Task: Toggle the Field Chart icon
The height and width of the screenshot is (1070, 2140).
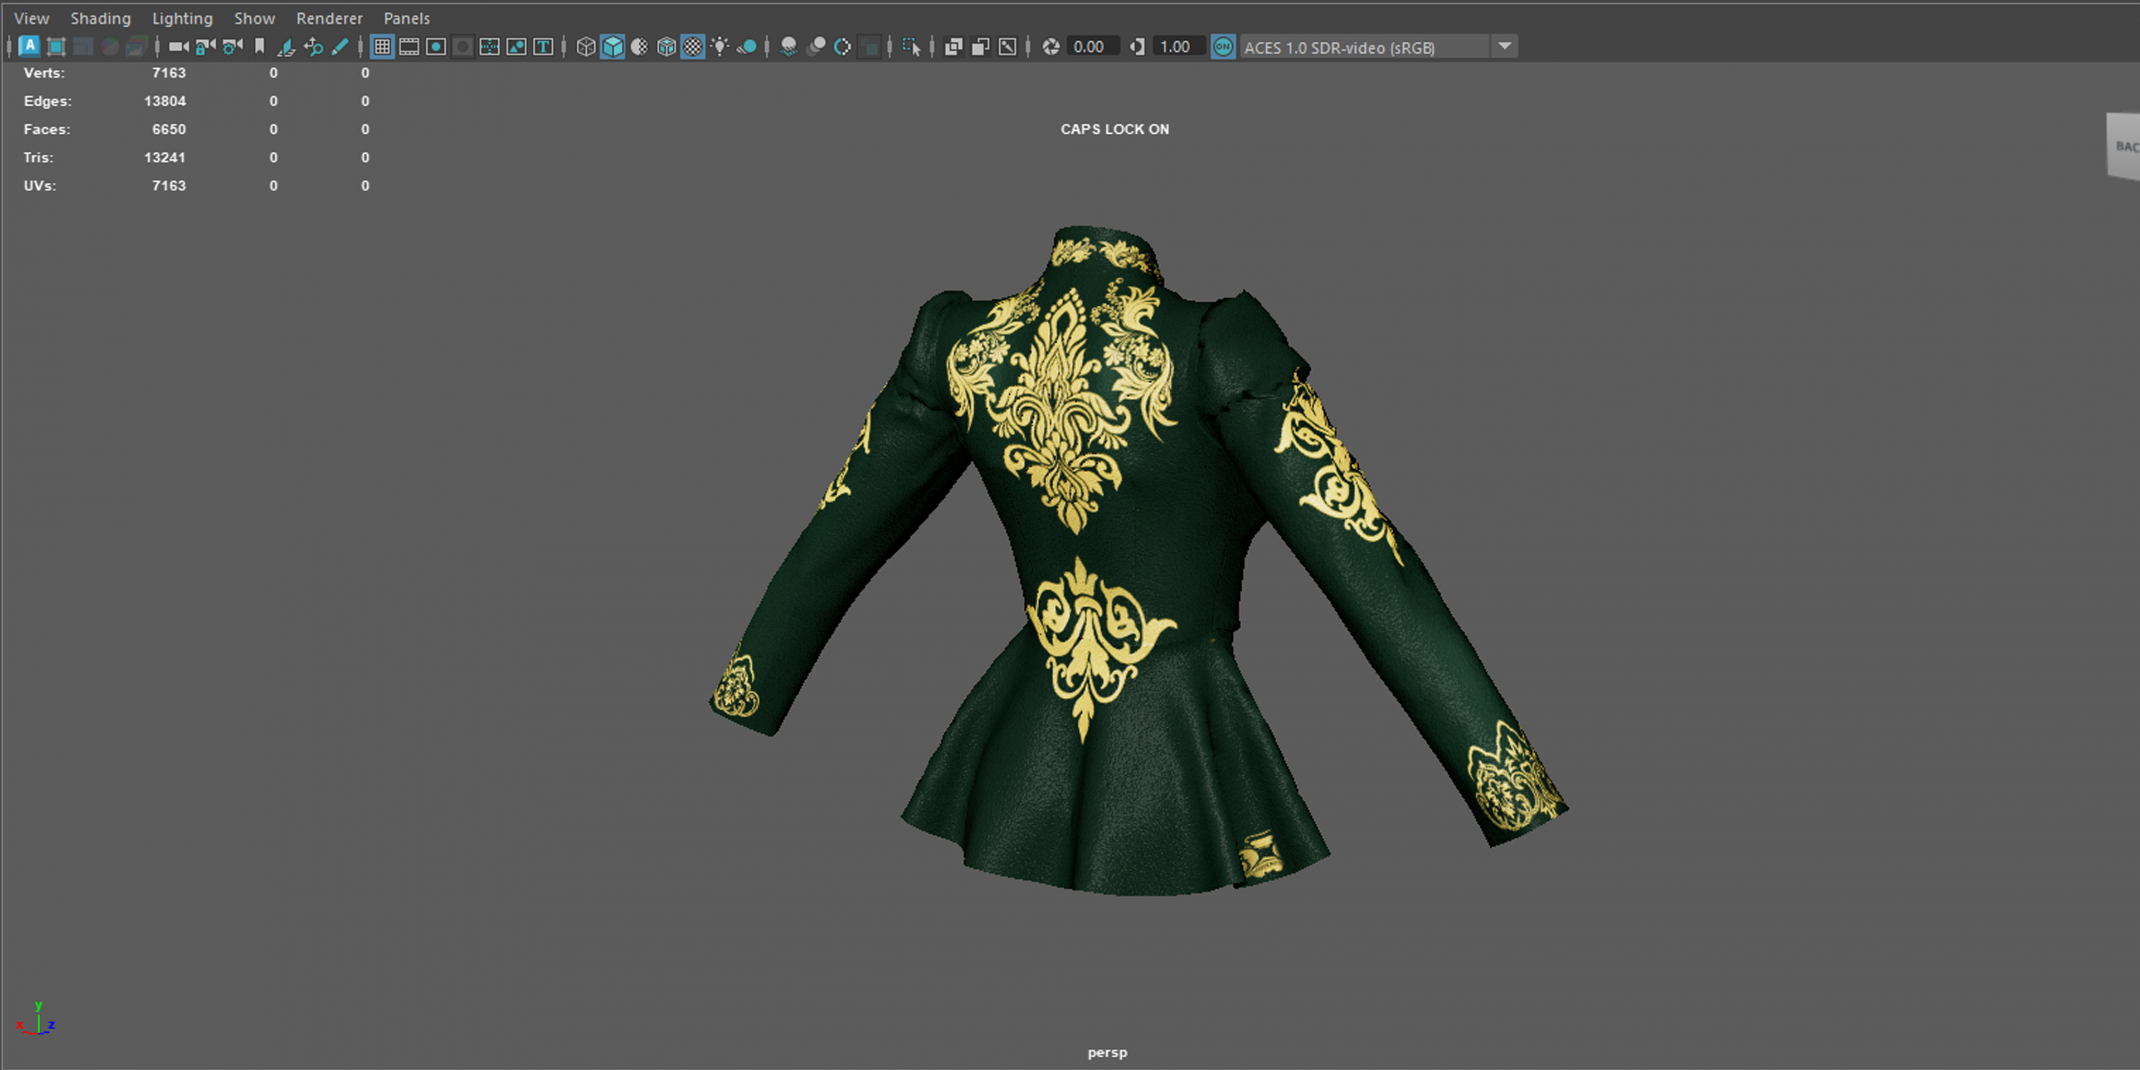Action: click(489, 46)
